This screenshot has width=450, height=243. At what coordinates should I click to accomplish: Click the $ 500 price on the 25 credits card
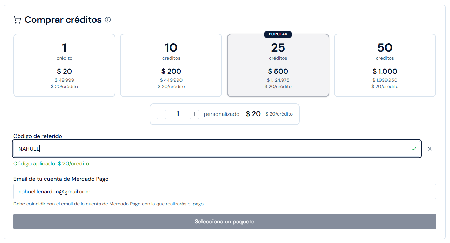278,71
